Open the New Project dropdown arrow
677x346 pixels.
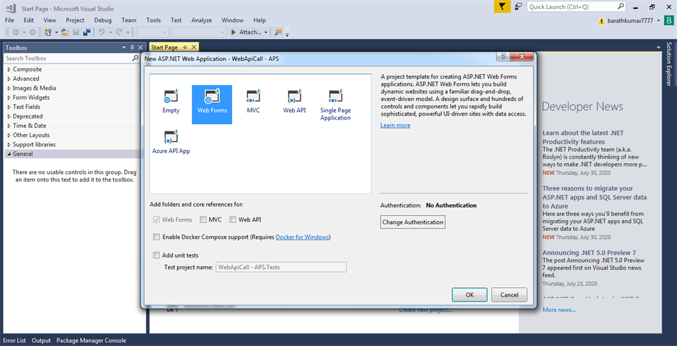point(56,32)
